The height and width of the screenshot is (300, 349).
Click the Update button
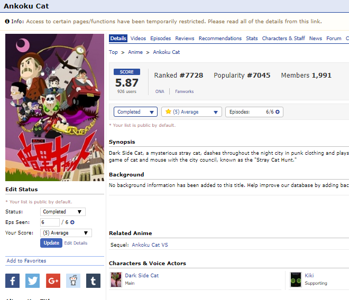tap(51, 243)
